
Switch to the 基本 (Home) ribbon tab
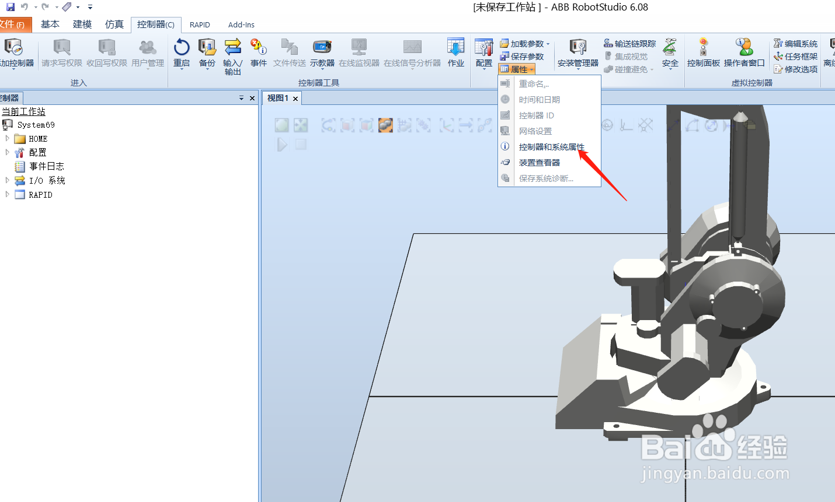click(x=50, y=24)
